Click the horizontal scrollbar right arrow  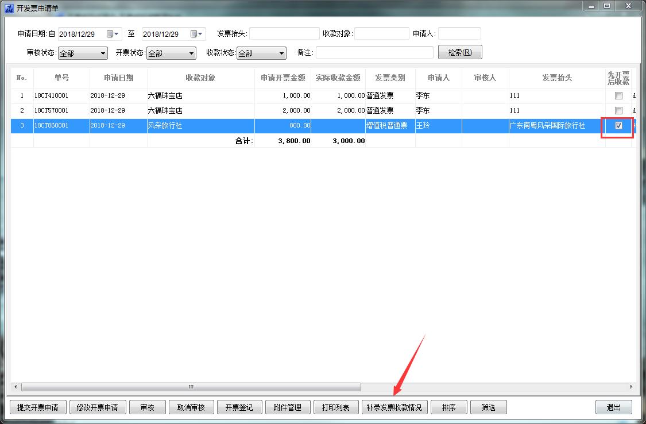tap(631, 387)
